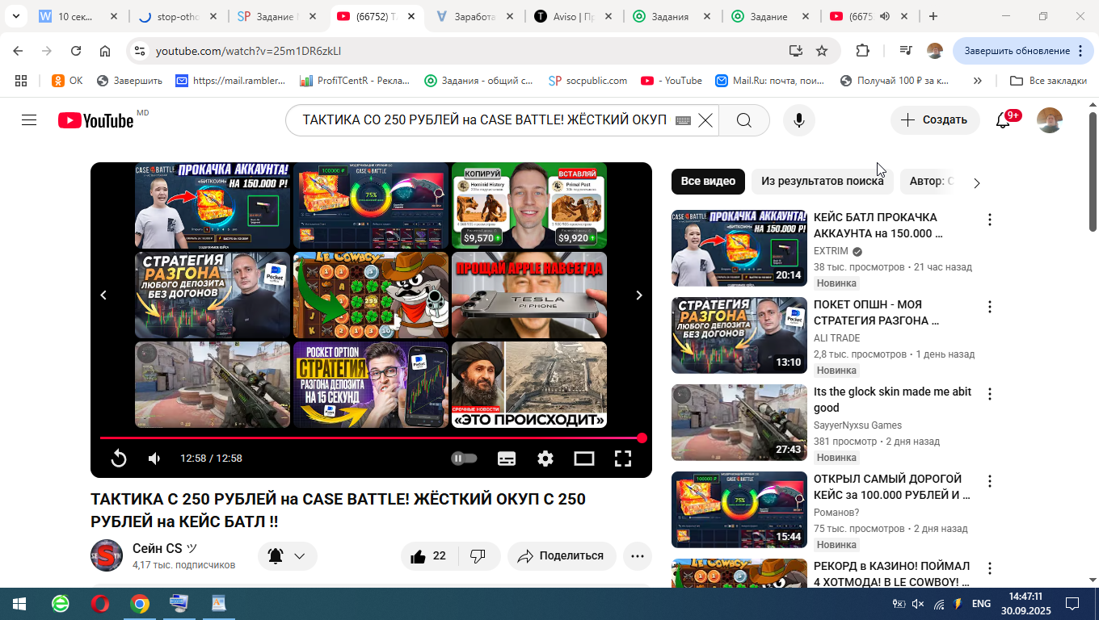Screen dimensions: 1099x620
Task: Open Все закладки bookmarks folder
Action: pos(1048,81)
